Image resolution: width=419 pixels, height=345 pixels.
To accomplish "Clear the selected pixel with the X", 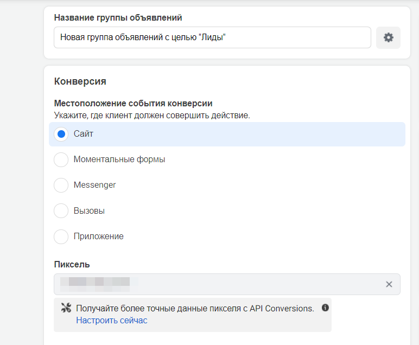I will click(x=389, y=284).
